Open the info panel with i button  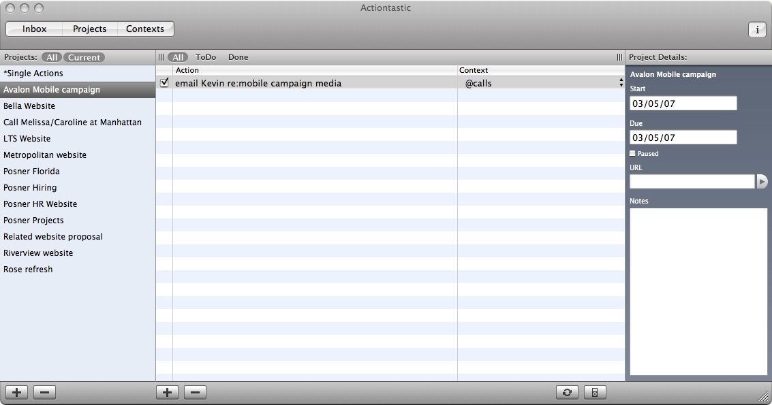[757, 30]
